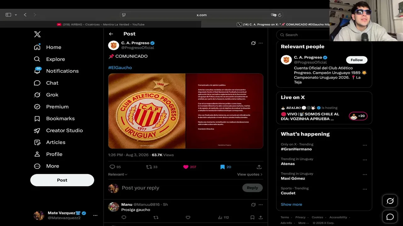This screenshot has width=403, height=226.
Task: Open the Club Atletico Progreso crest image
Action: pos(147,111)
